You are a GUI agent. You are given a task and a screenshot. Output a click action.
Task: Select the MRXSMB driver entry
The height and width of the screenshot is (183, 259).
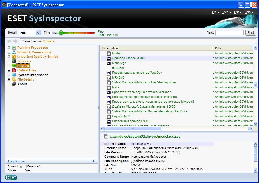click(118, 77)
